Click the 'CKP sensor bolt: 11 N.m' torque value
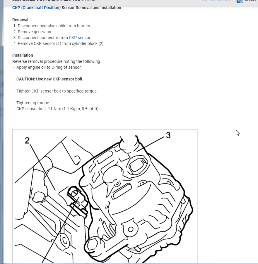Screen dimensions: 258x264 coord(57,109)
